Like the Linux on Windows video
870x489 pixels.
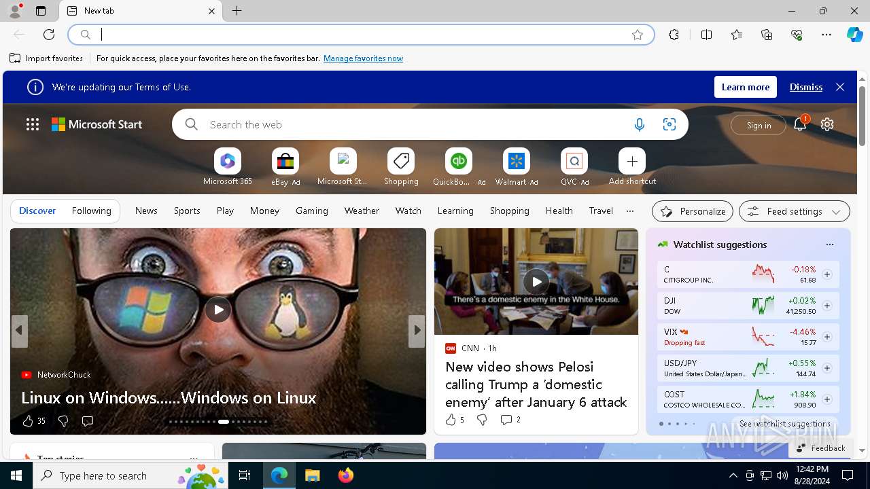[x=28, y=421]
